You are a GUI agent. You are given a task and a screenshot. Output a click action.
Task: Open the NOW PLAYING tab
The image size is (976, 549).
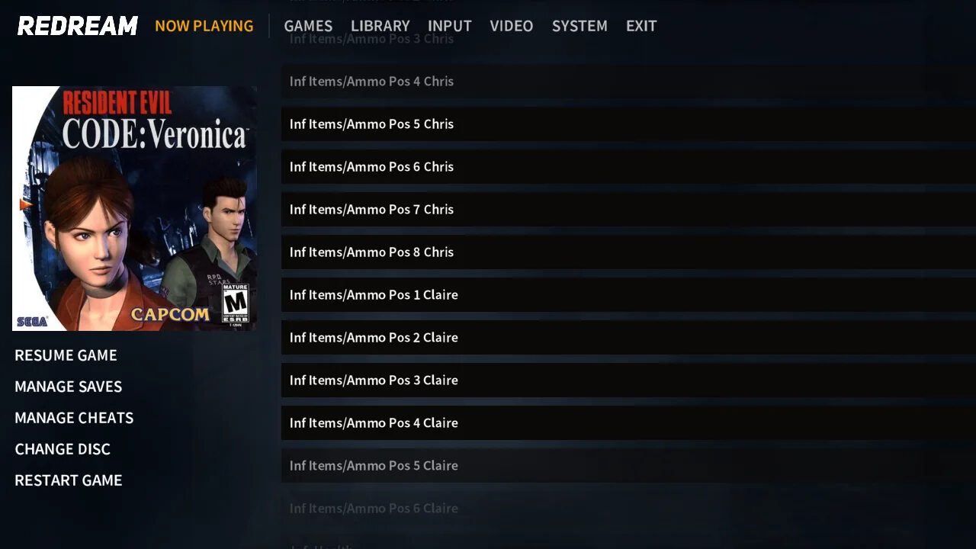[x=204, y=26]
